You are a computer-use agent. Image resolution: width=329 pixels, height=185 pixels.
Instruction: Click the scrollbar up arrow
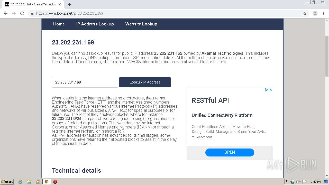tap(327, 20)
